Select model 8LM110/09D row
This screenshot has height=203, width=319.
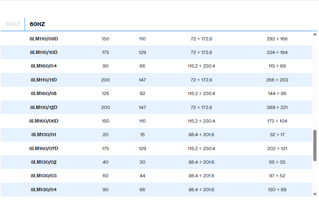[44, 39]
